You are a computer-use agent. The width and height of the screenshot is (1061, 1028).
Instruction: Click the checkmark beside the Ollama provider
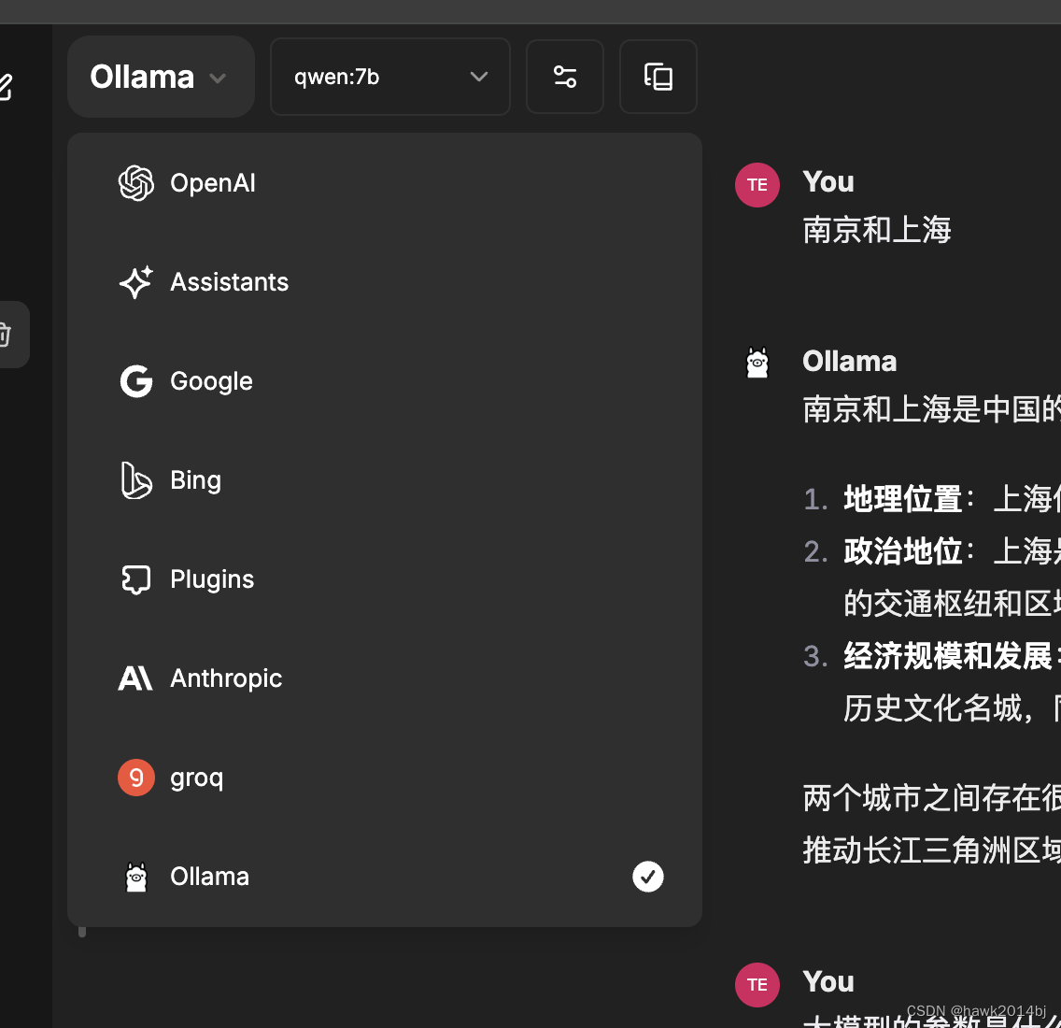click(x=647, y=877)
